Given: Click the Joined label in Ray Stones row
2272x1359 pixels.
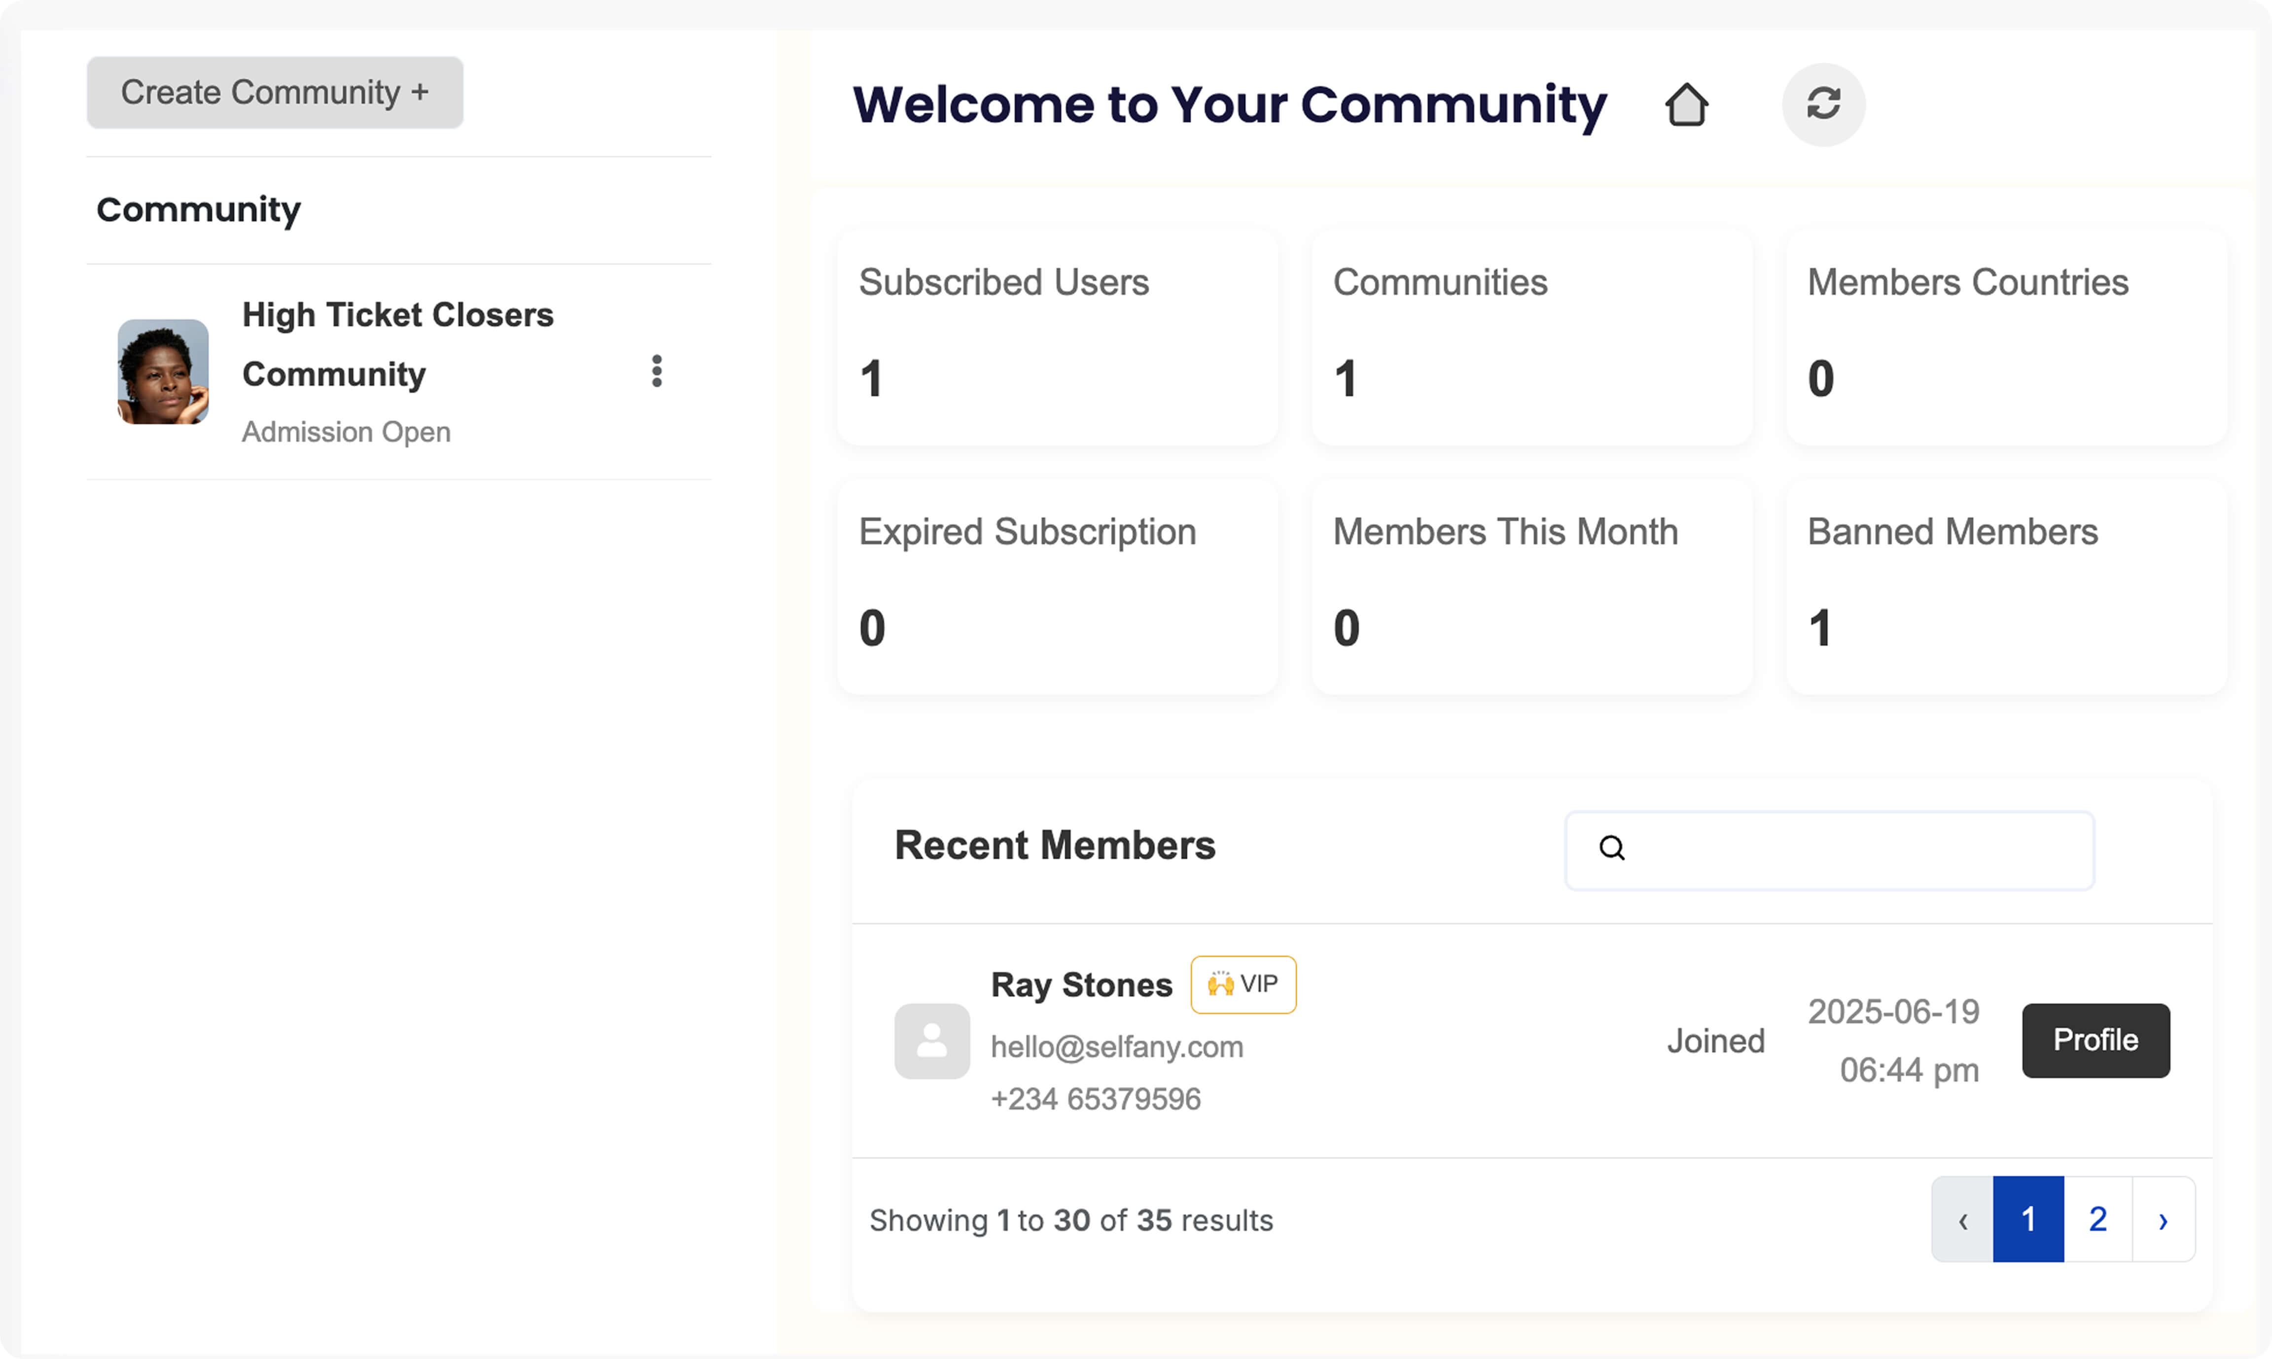Looking at the screenshot, I should 1716,1041.
